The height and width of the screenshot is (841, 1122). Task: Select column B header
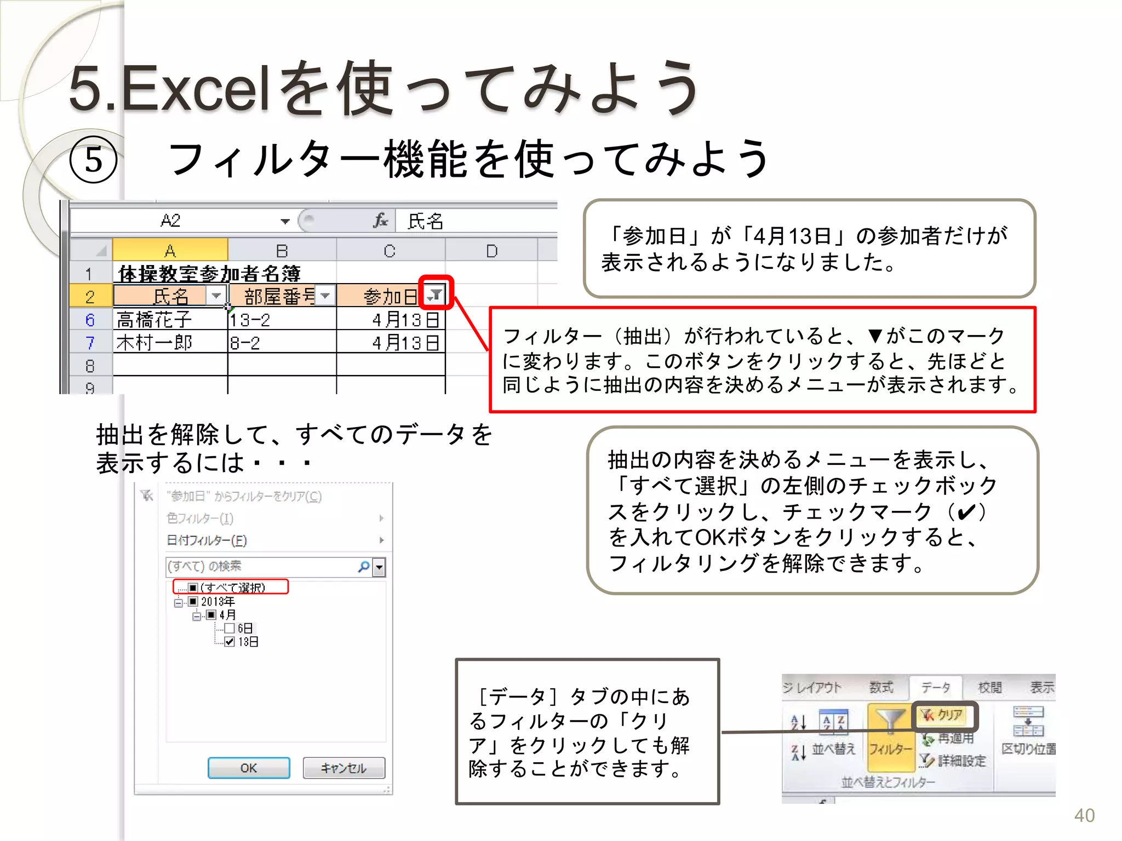(x=282, y=250)
